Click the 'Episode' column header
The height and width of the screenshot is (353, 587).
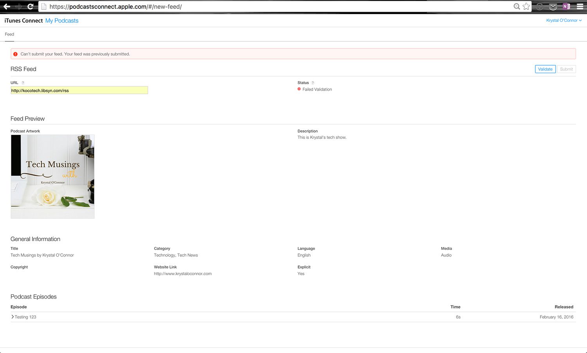coord(19,307)
